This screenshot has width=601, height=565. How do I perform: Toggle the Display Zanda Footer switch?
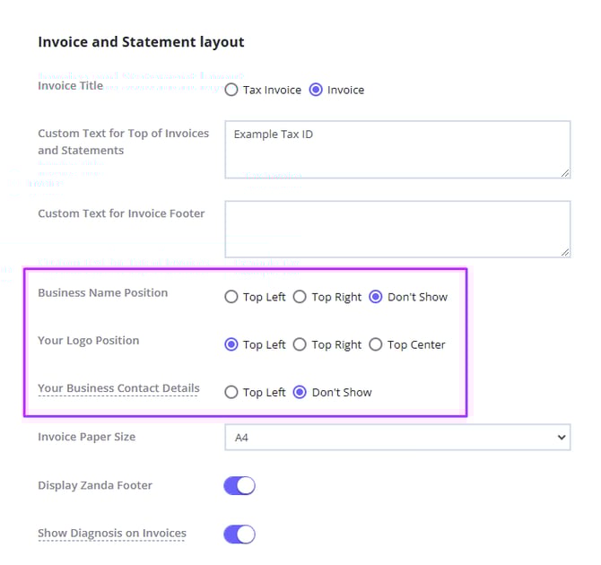point(240,486)
